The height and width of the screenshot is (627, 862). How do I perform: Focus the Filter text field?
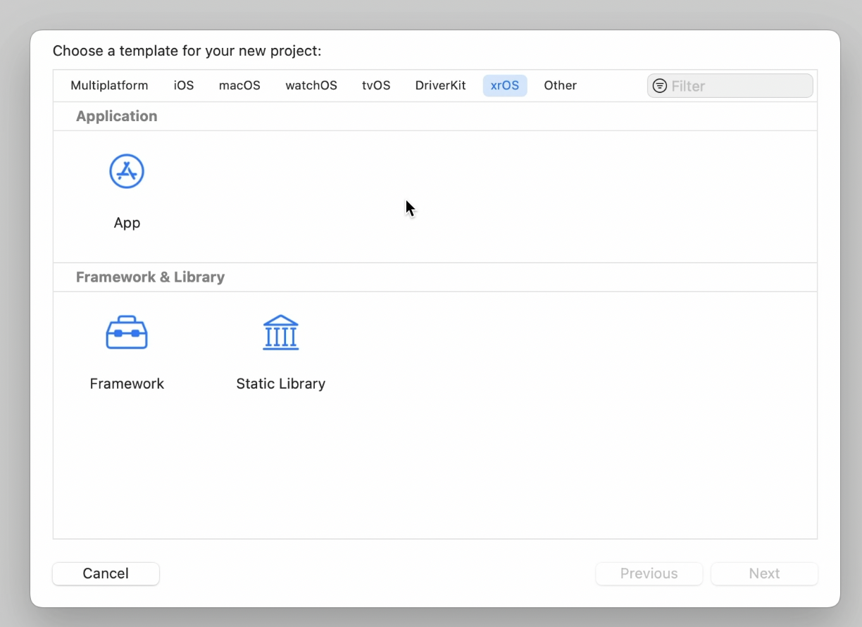tap(730, 86)
